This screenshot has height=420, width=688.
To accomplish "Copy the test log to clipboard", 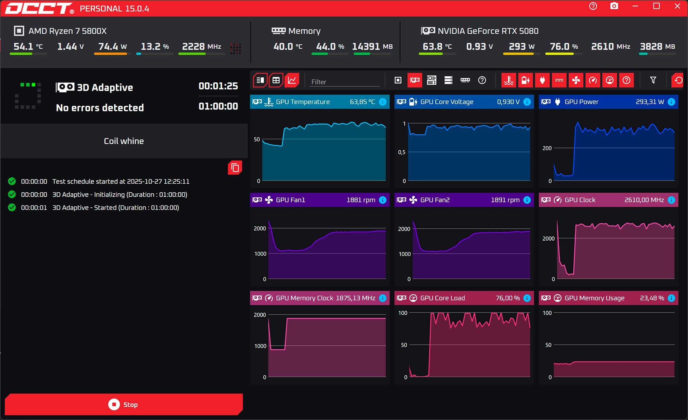I will click(235, 168).
